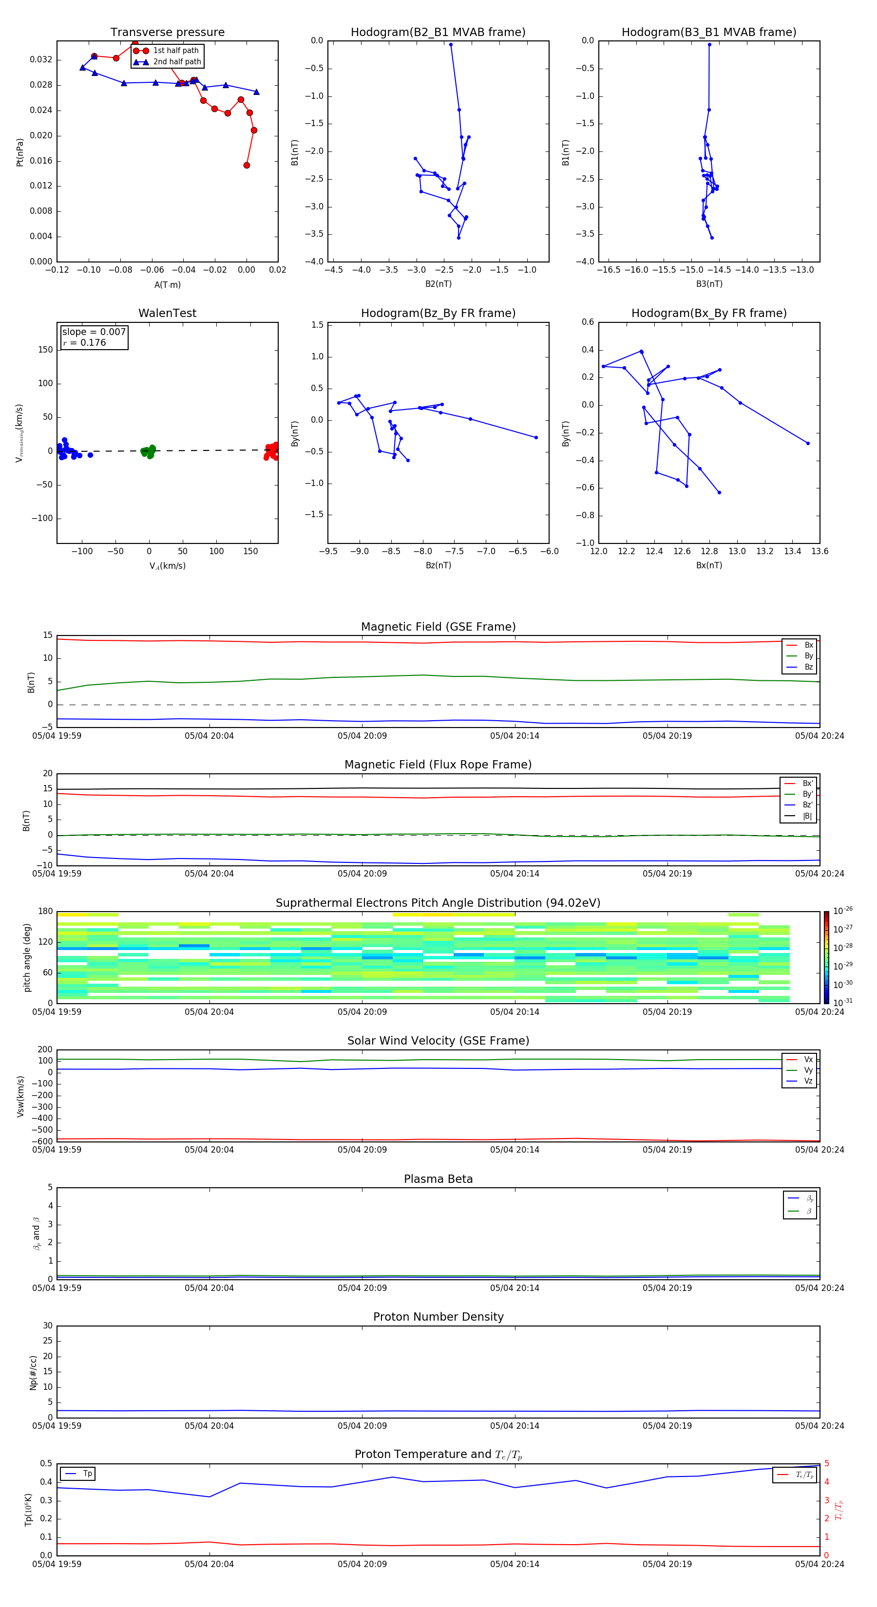Click the '05/04 20:14' tick under Solar Wind Velocity
The width and height of the screenshot is (877, 1607).
coord(515,1150)
